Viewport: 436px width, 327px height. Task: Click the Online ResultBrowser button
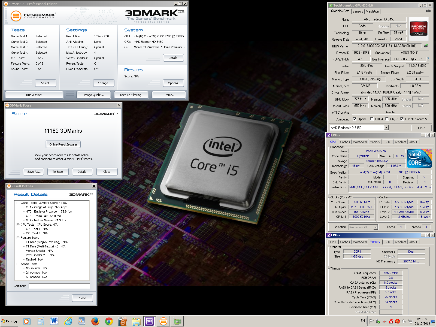click(63, 144)
